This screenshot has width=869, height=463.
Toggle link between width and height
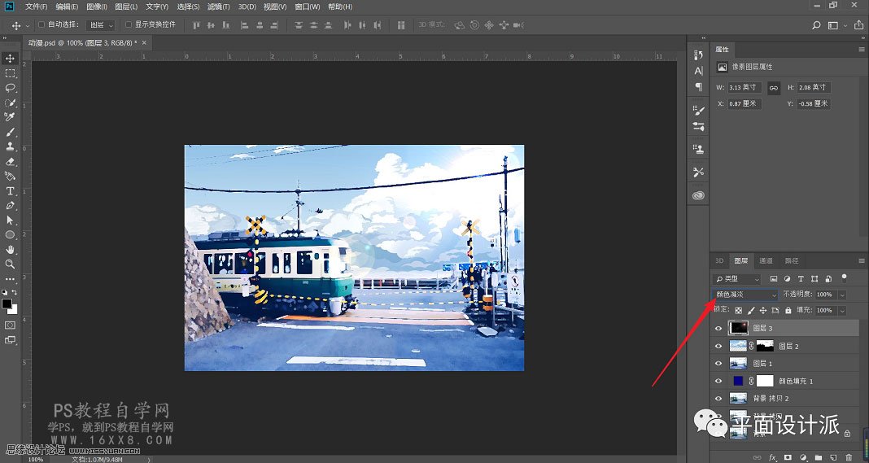pyautogui.click(x=774, y=88)
